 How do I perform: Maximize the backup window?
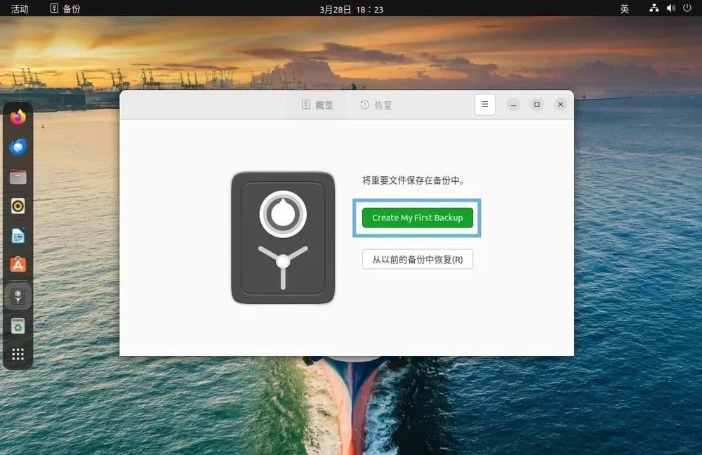point(537,105)
